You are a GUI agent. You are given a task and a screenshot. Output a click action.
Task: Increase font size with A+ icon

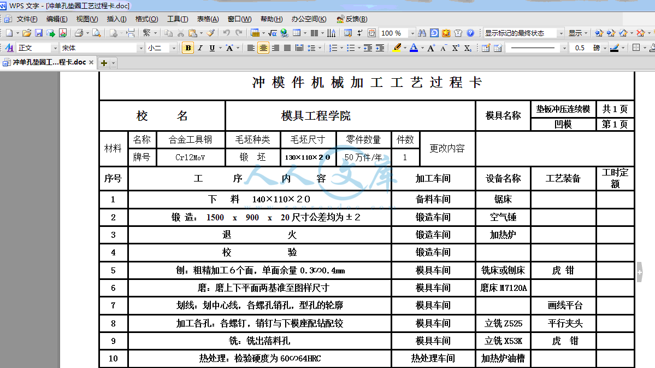coord(431,48)
